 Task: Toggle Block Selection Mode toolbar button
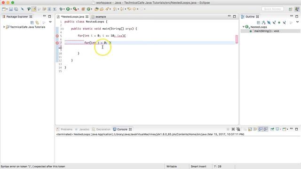(x=49, y=9)
